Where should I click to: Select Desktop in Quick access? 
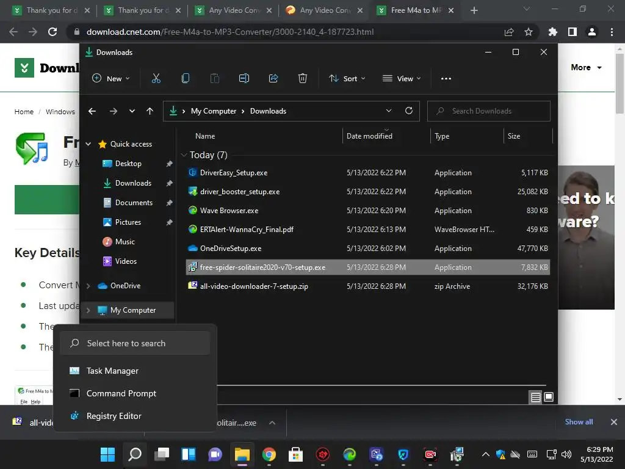pos(128,164)
